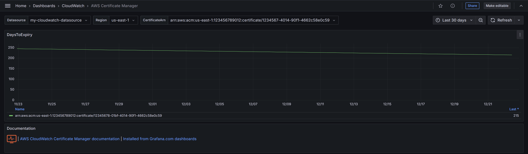Click Documentation panel title

[21, 128]
